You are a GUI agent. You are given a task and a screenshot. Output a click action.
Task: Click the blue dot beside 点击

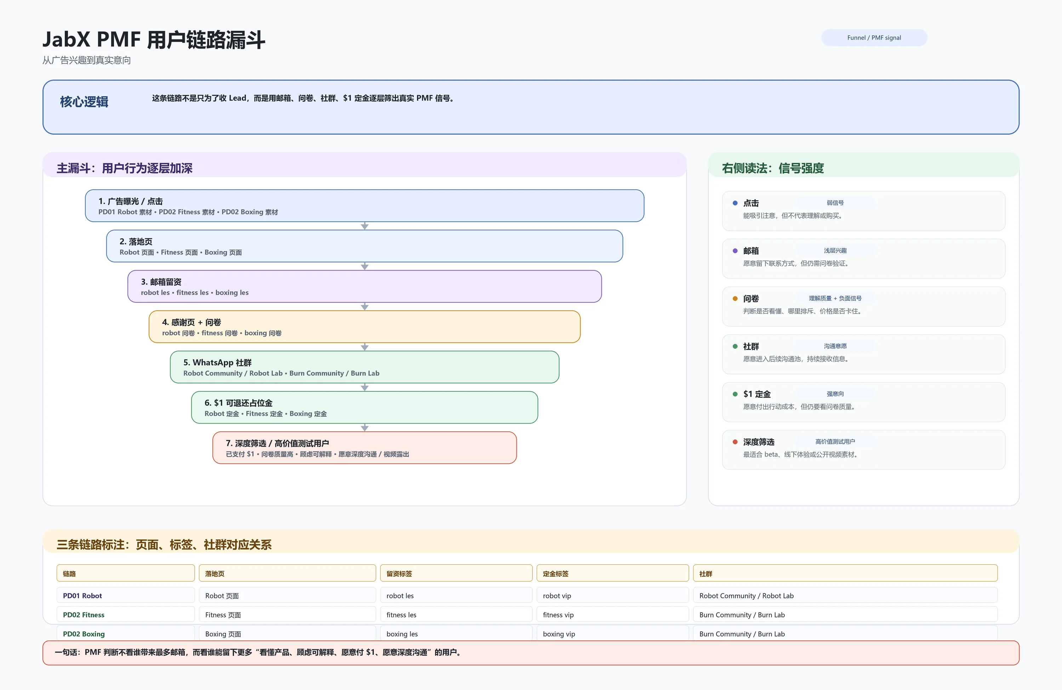tap(735, 203)
